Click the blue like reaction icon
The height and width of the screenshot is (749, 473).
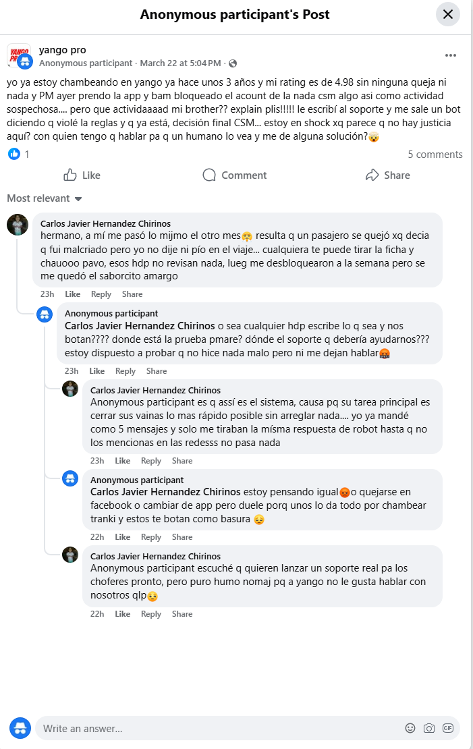14,154
